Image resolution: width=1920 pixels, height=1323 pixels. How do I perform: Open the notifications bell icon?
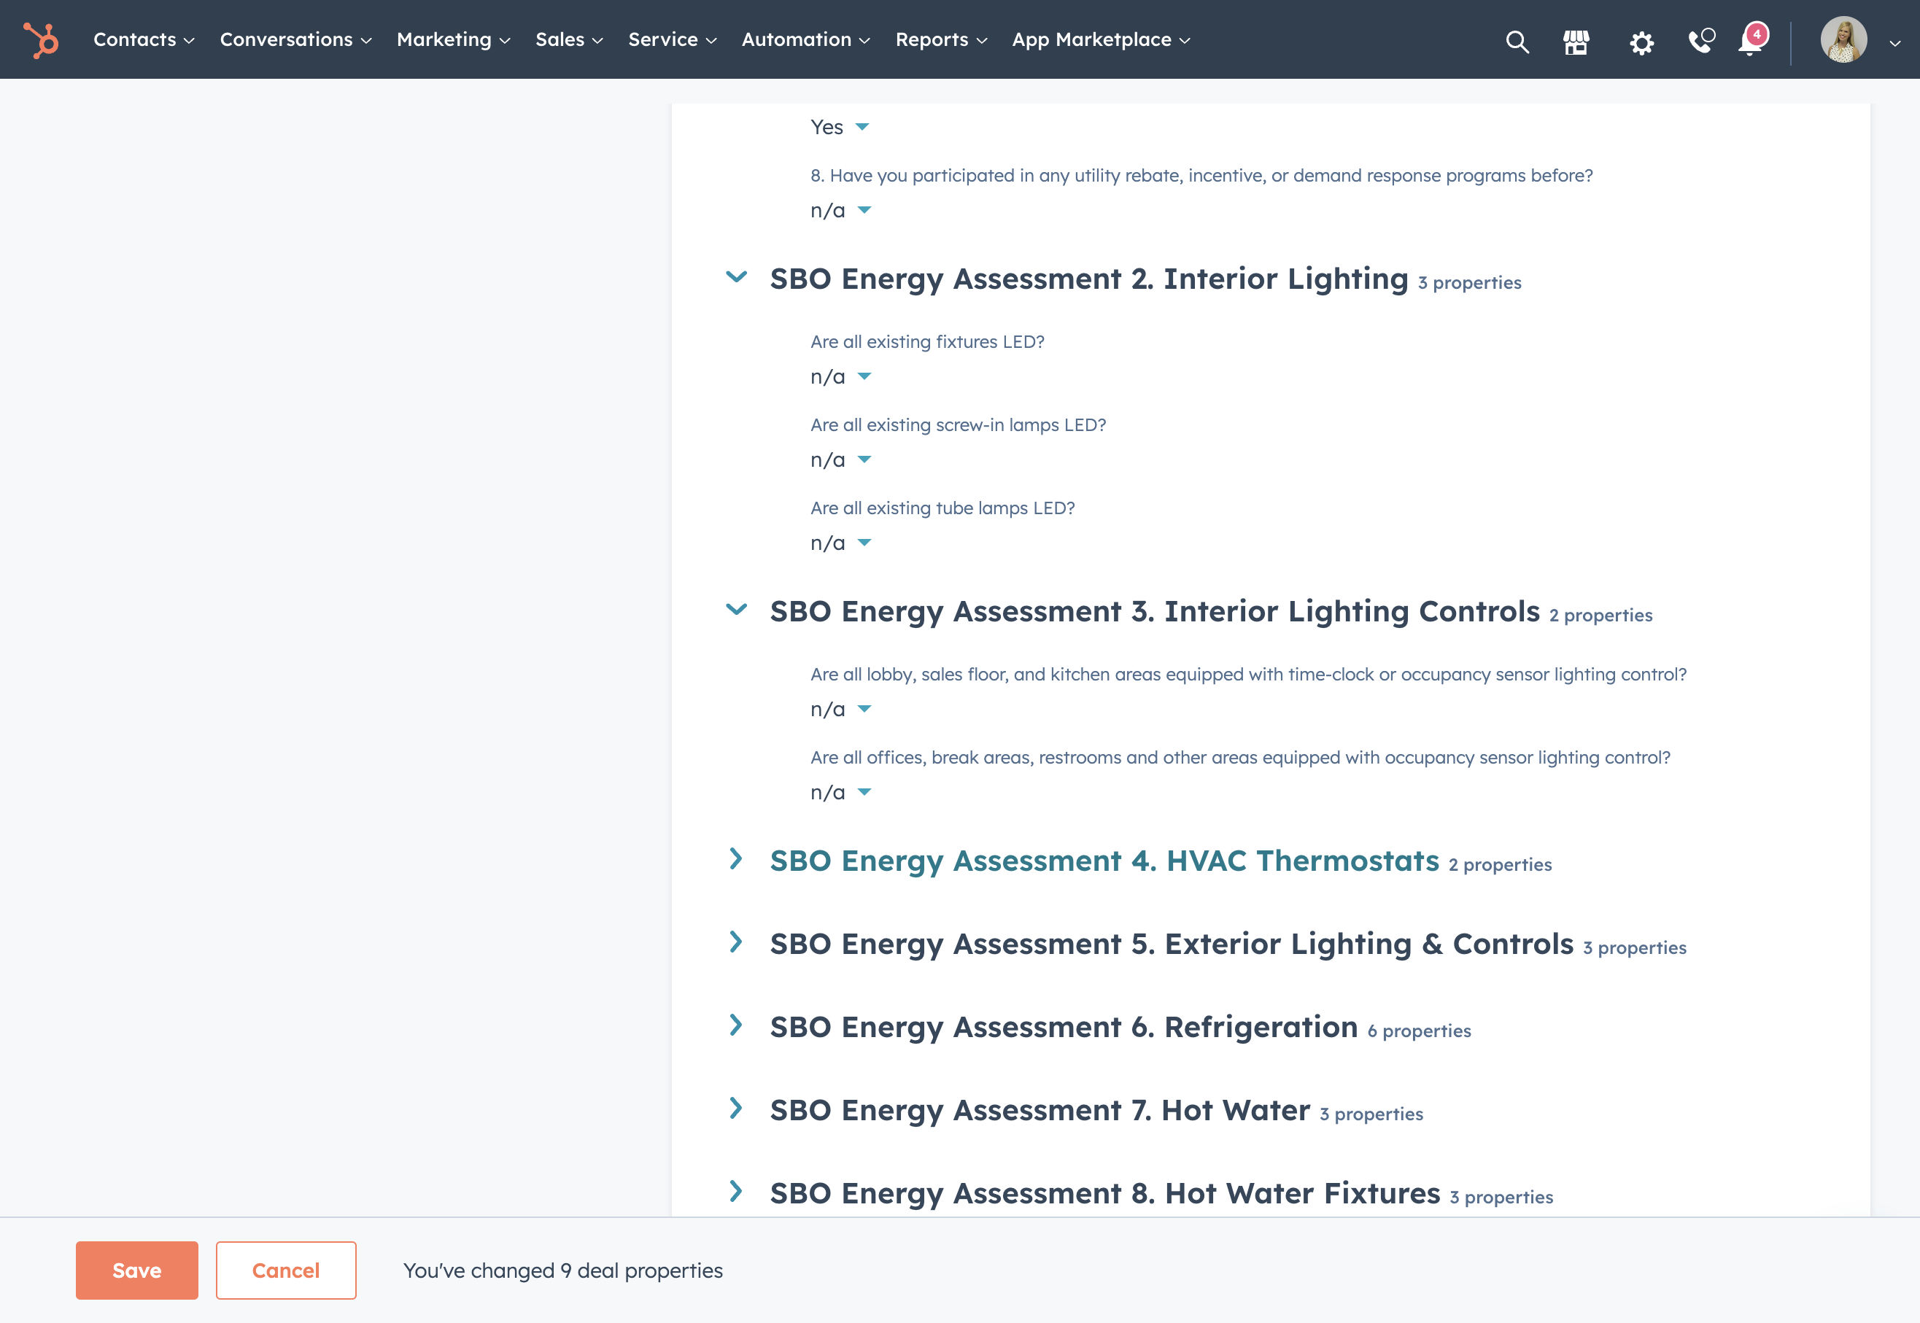(1751, 40)
